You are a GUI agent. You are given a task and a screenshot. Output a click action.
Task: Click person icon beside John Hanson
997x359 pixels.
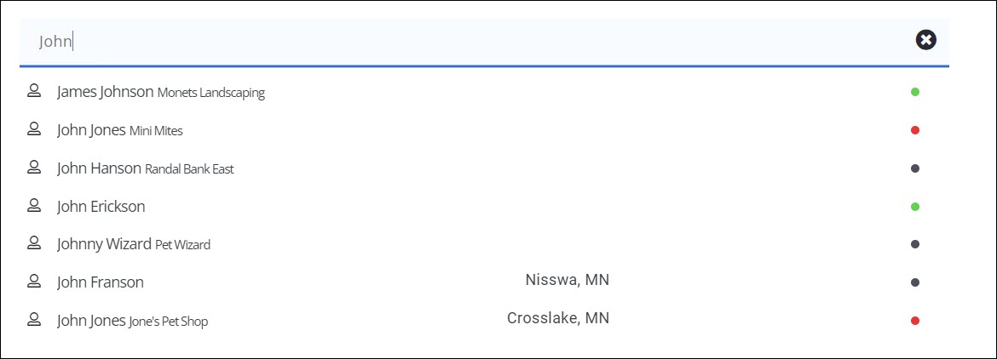tap(34, 168)
